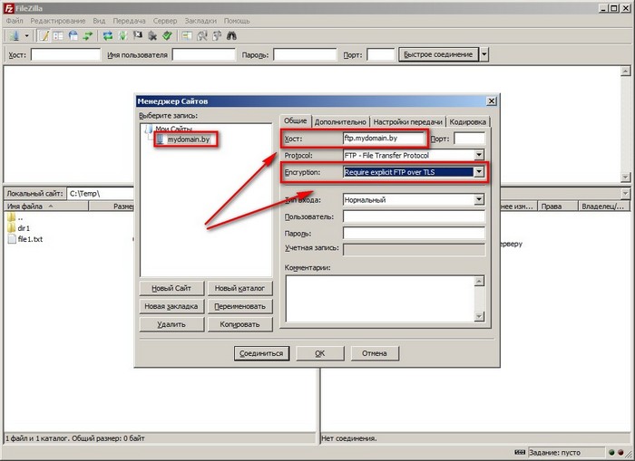Toggle the transfer queue display icon
Screen dimensions: 635x461
[x=88, y=36]
